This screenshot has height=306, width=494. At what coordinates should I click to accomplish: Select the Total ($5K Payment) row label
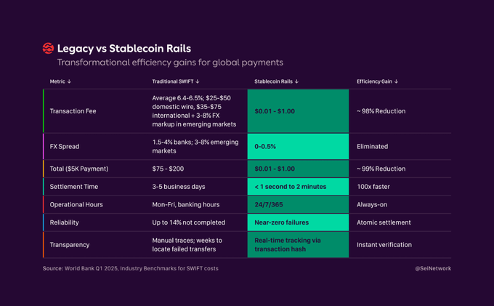tap(79, 169)
